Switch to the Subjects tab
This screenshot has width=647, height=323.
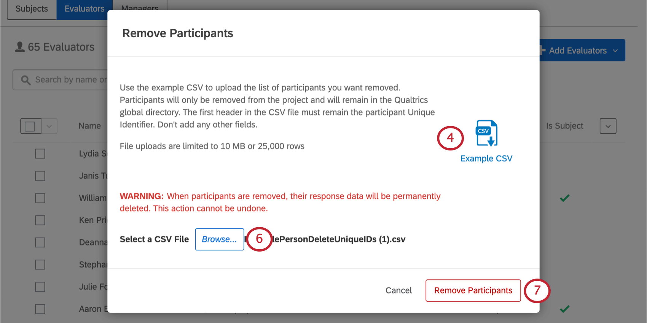tap(31, 8)
